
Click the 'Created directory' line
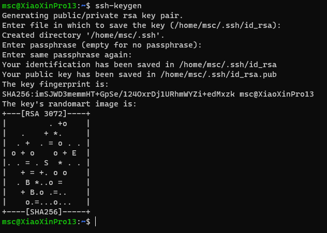point(83,36)
